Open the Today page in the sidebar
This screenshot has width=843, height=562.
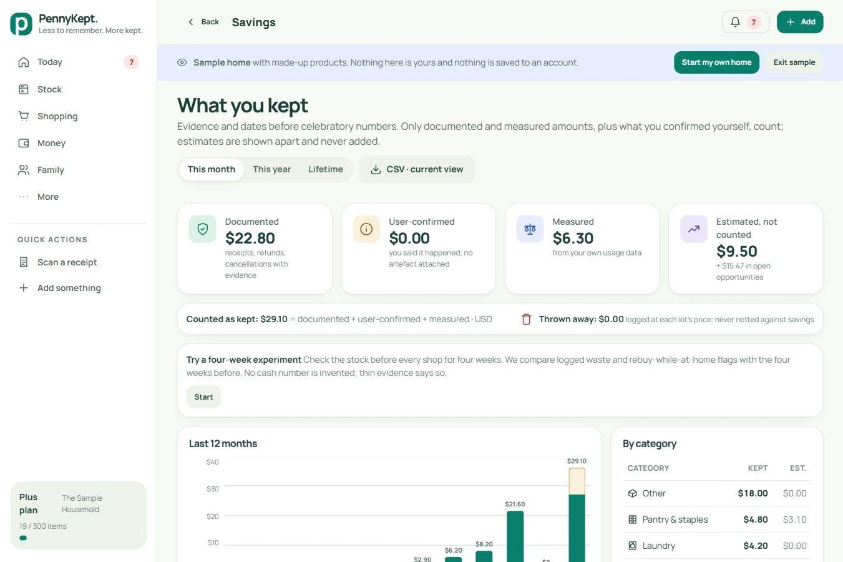click(x=78, y=62)
